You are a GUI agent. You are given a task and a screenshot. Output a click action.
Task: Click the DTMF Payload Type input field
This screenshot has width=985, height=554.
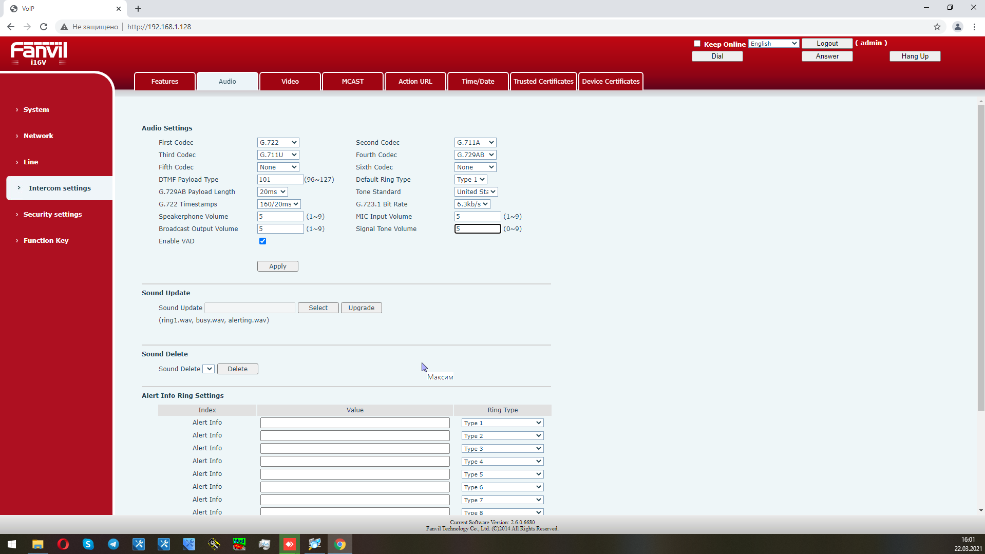[280, 180]
